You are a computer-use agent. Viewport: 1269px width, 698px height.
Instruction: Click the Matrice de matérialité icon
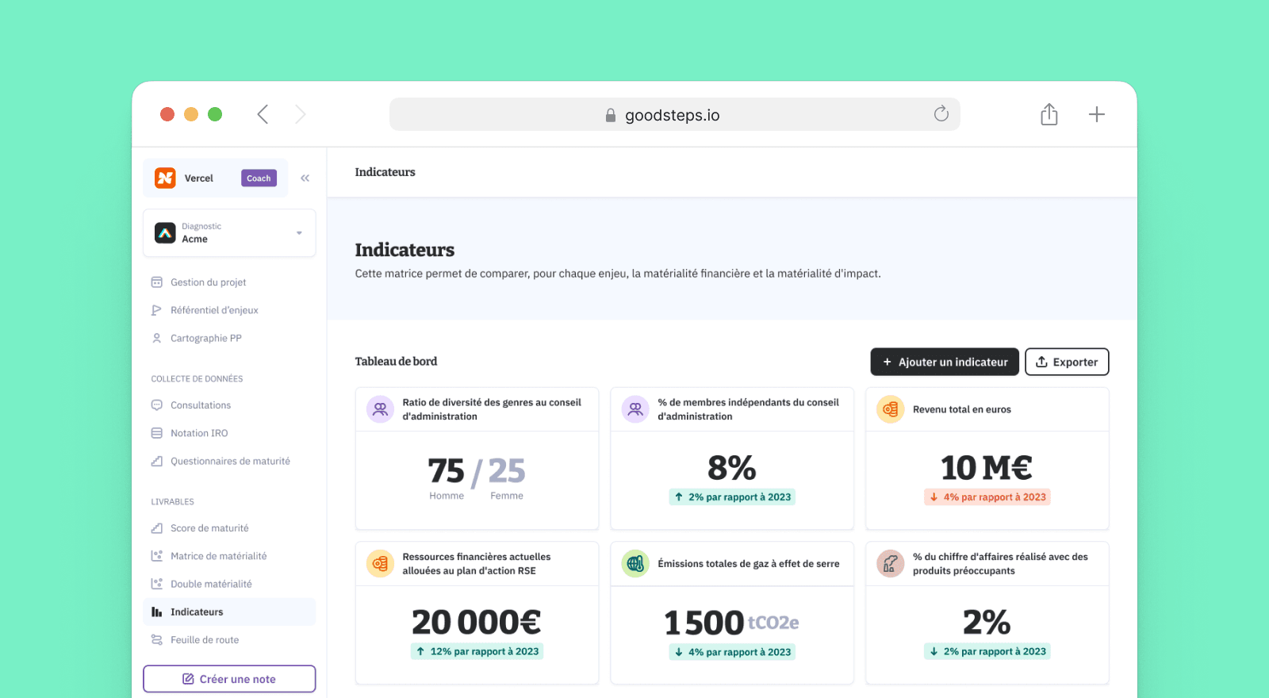(157, 556)
